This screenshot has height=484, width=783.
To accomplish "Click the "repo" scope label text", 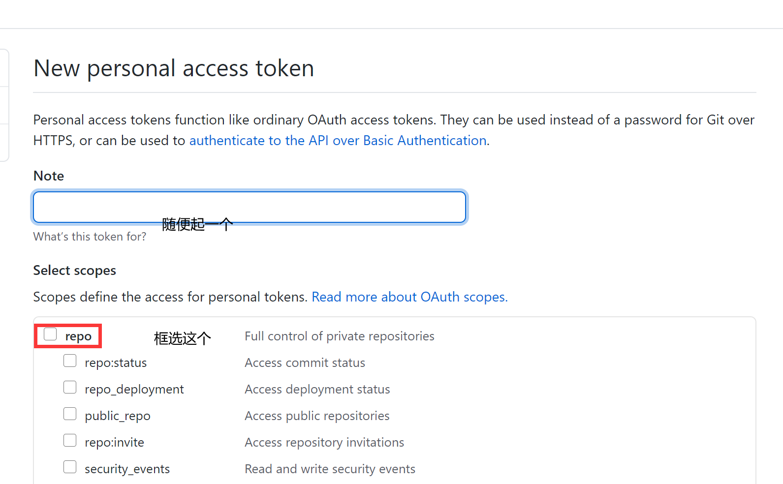I will pos(78,336).
